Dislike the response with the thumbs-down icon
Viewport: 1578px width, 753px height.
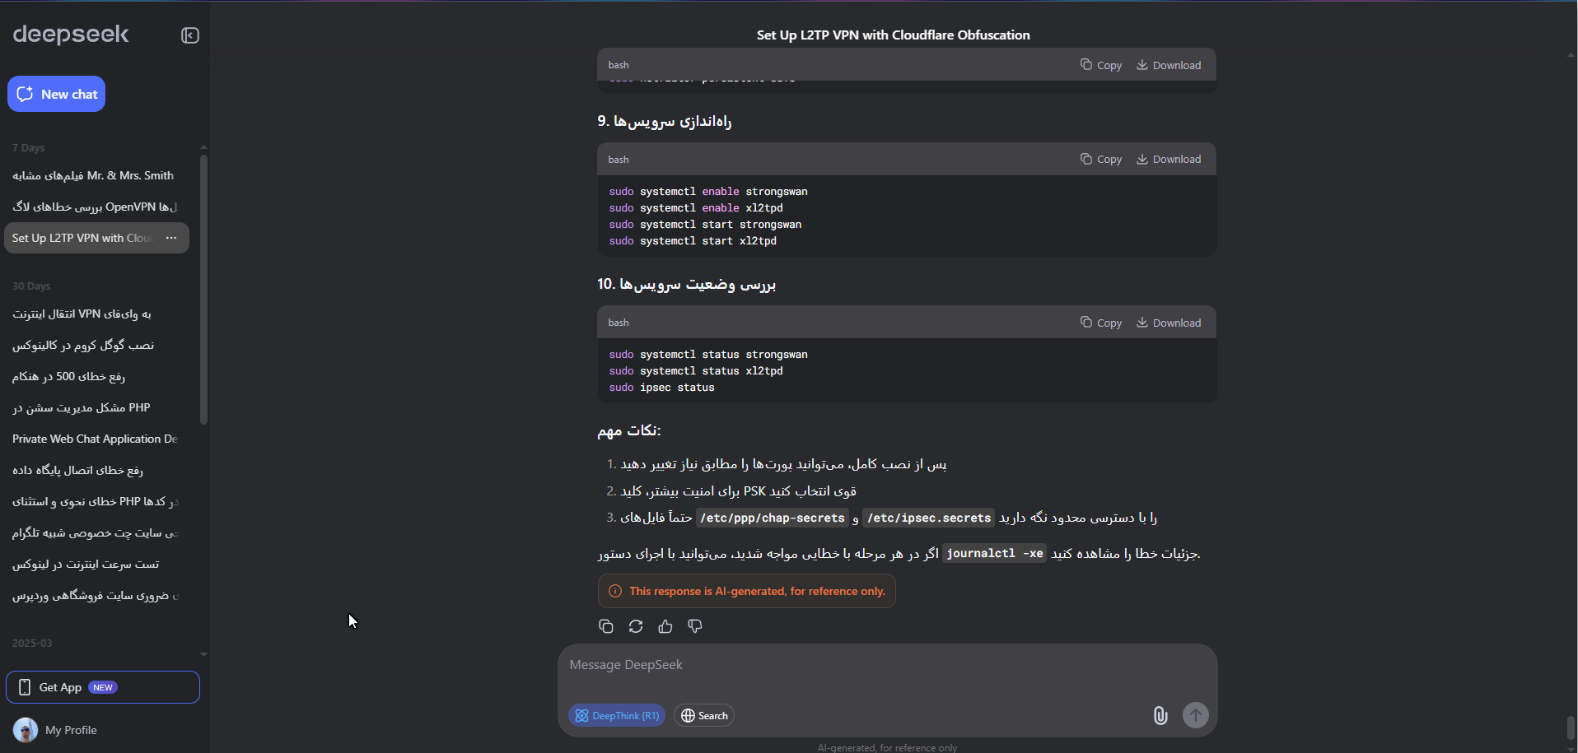pos(695,626)
